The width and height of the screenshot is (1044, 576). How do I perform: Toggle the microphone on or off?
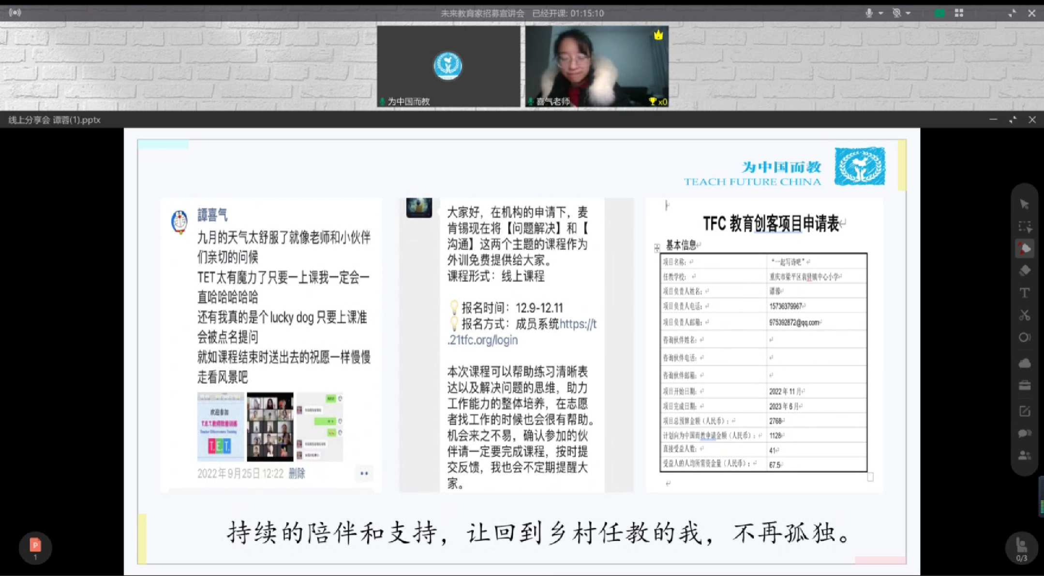click(x=869, y=13)
